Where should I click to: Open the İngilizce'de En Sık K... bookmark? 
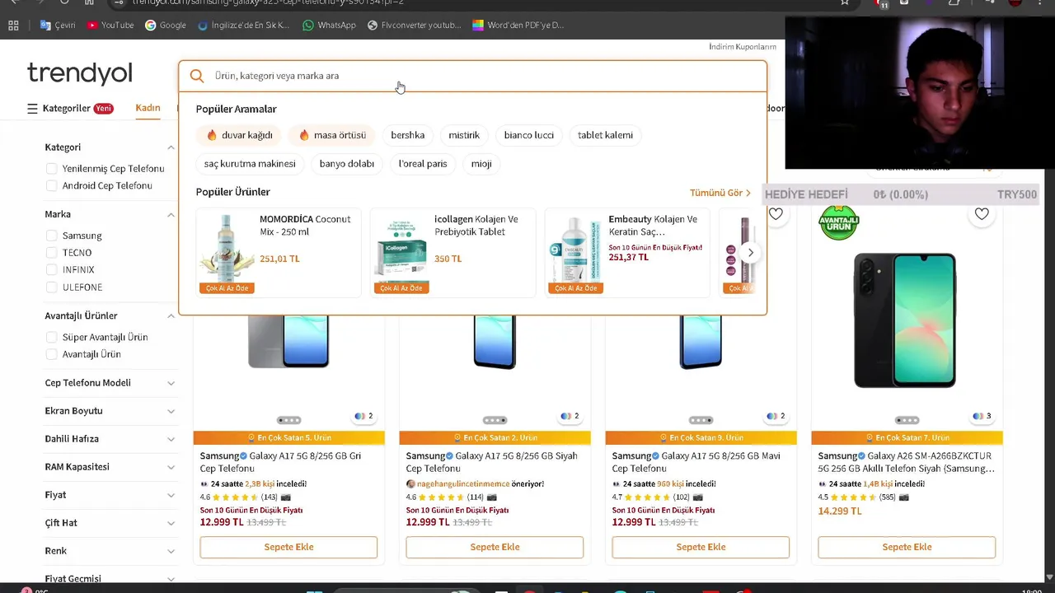coord(244,26)
